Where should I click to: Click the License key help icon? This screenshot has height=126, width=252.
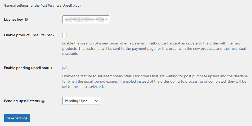click(x=26, y=20)
